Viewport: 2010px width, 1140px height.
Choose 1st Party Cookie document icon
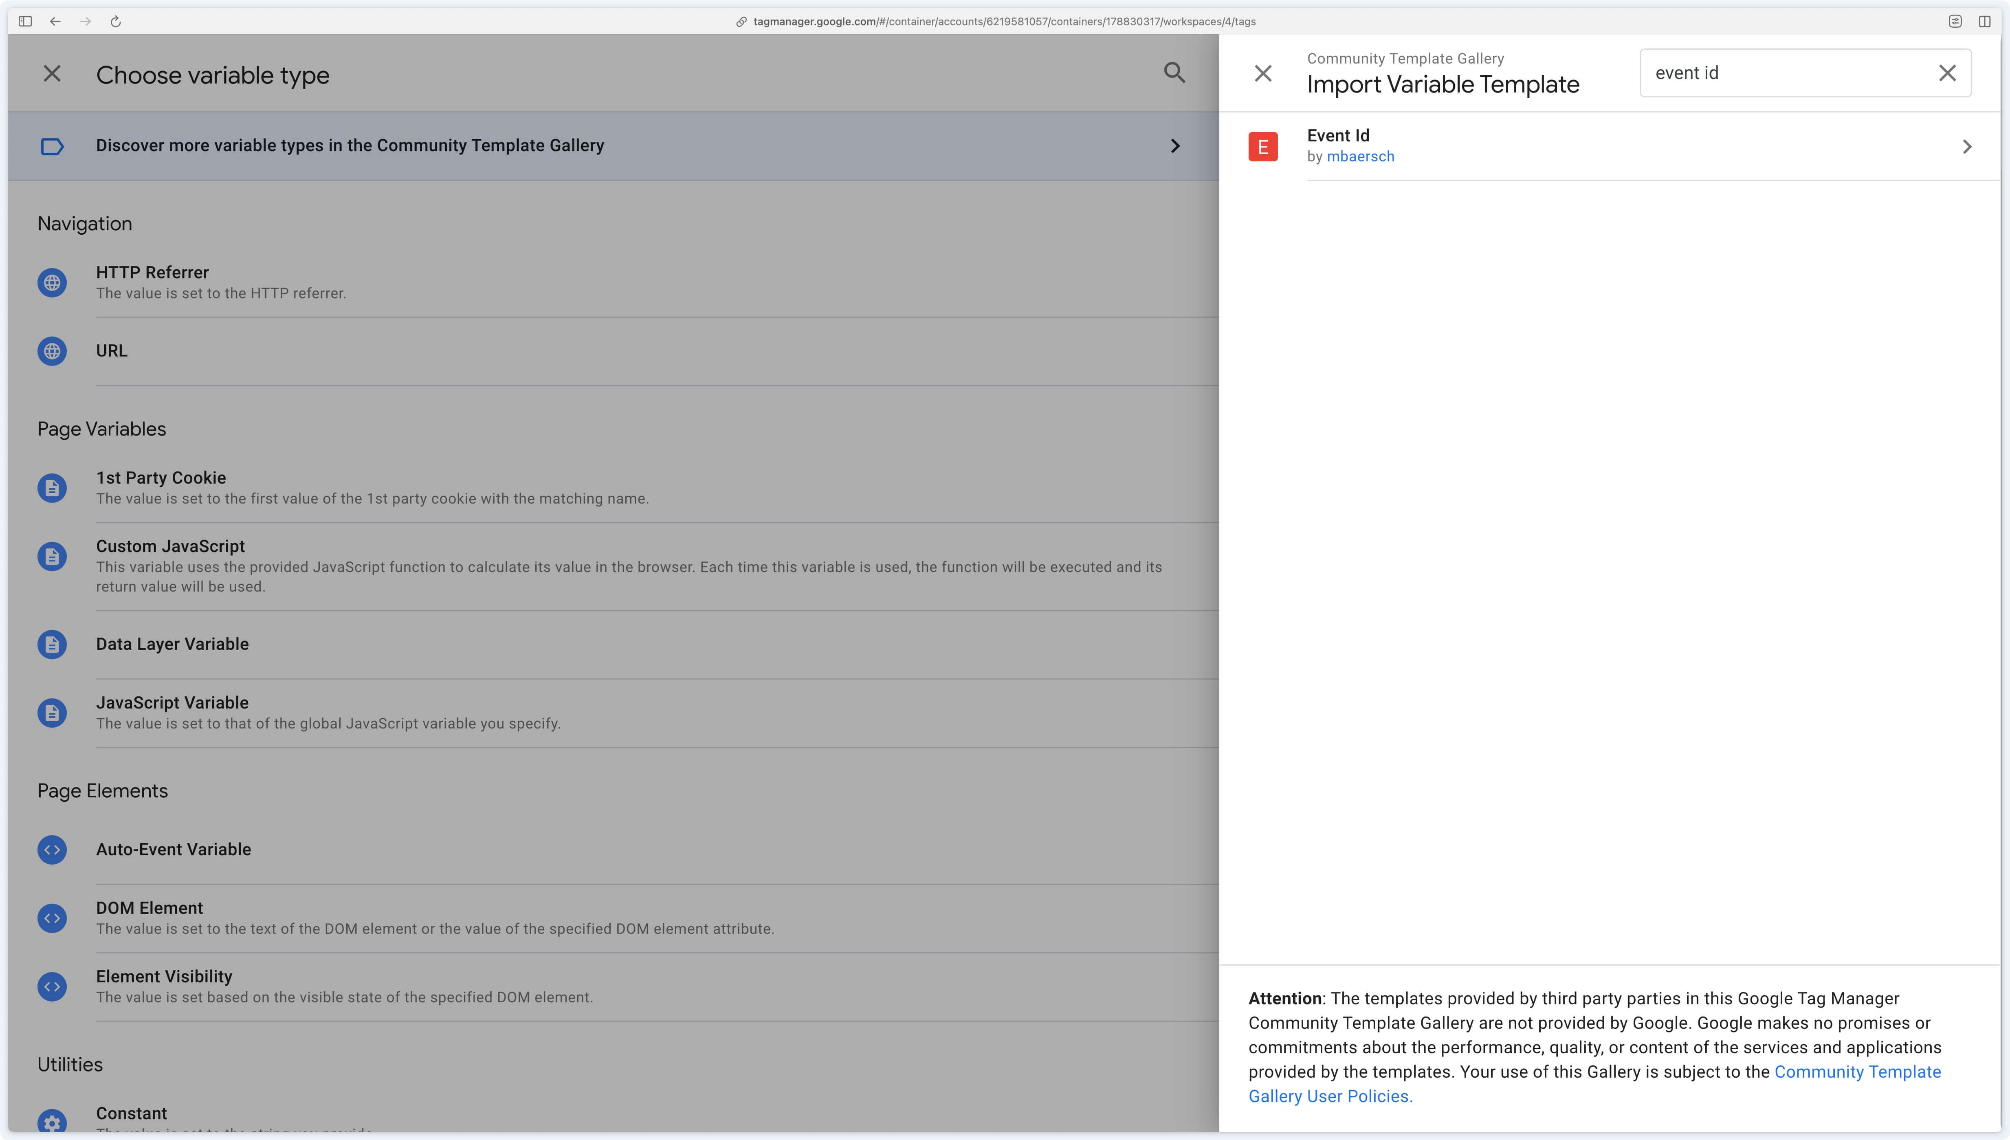click(x=52, y=488)
